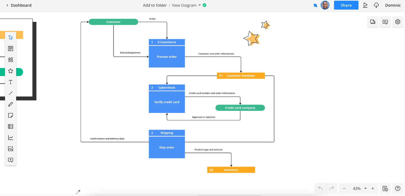Expand the New Diagram title dropdown
The width and height of the screenshot is (405, 196).
[199, 5]
